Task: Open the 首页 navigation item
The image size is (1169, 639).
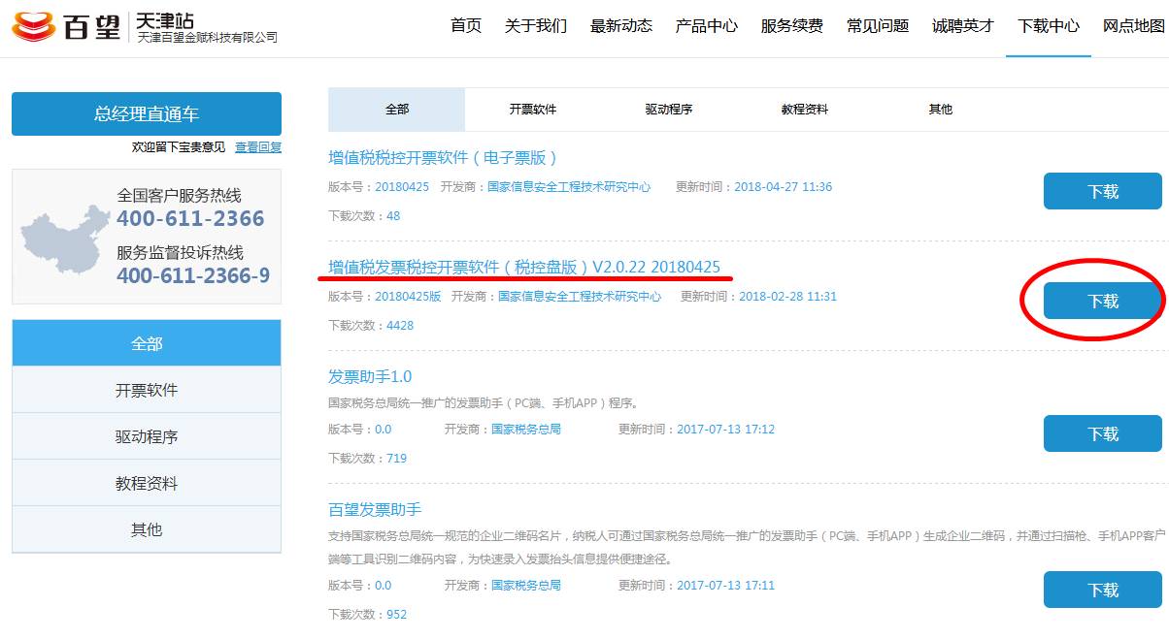Action: click(466, 26)
